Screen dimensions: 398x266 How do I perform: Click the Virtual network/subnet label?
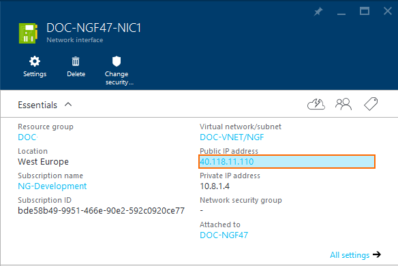(241, 127)
